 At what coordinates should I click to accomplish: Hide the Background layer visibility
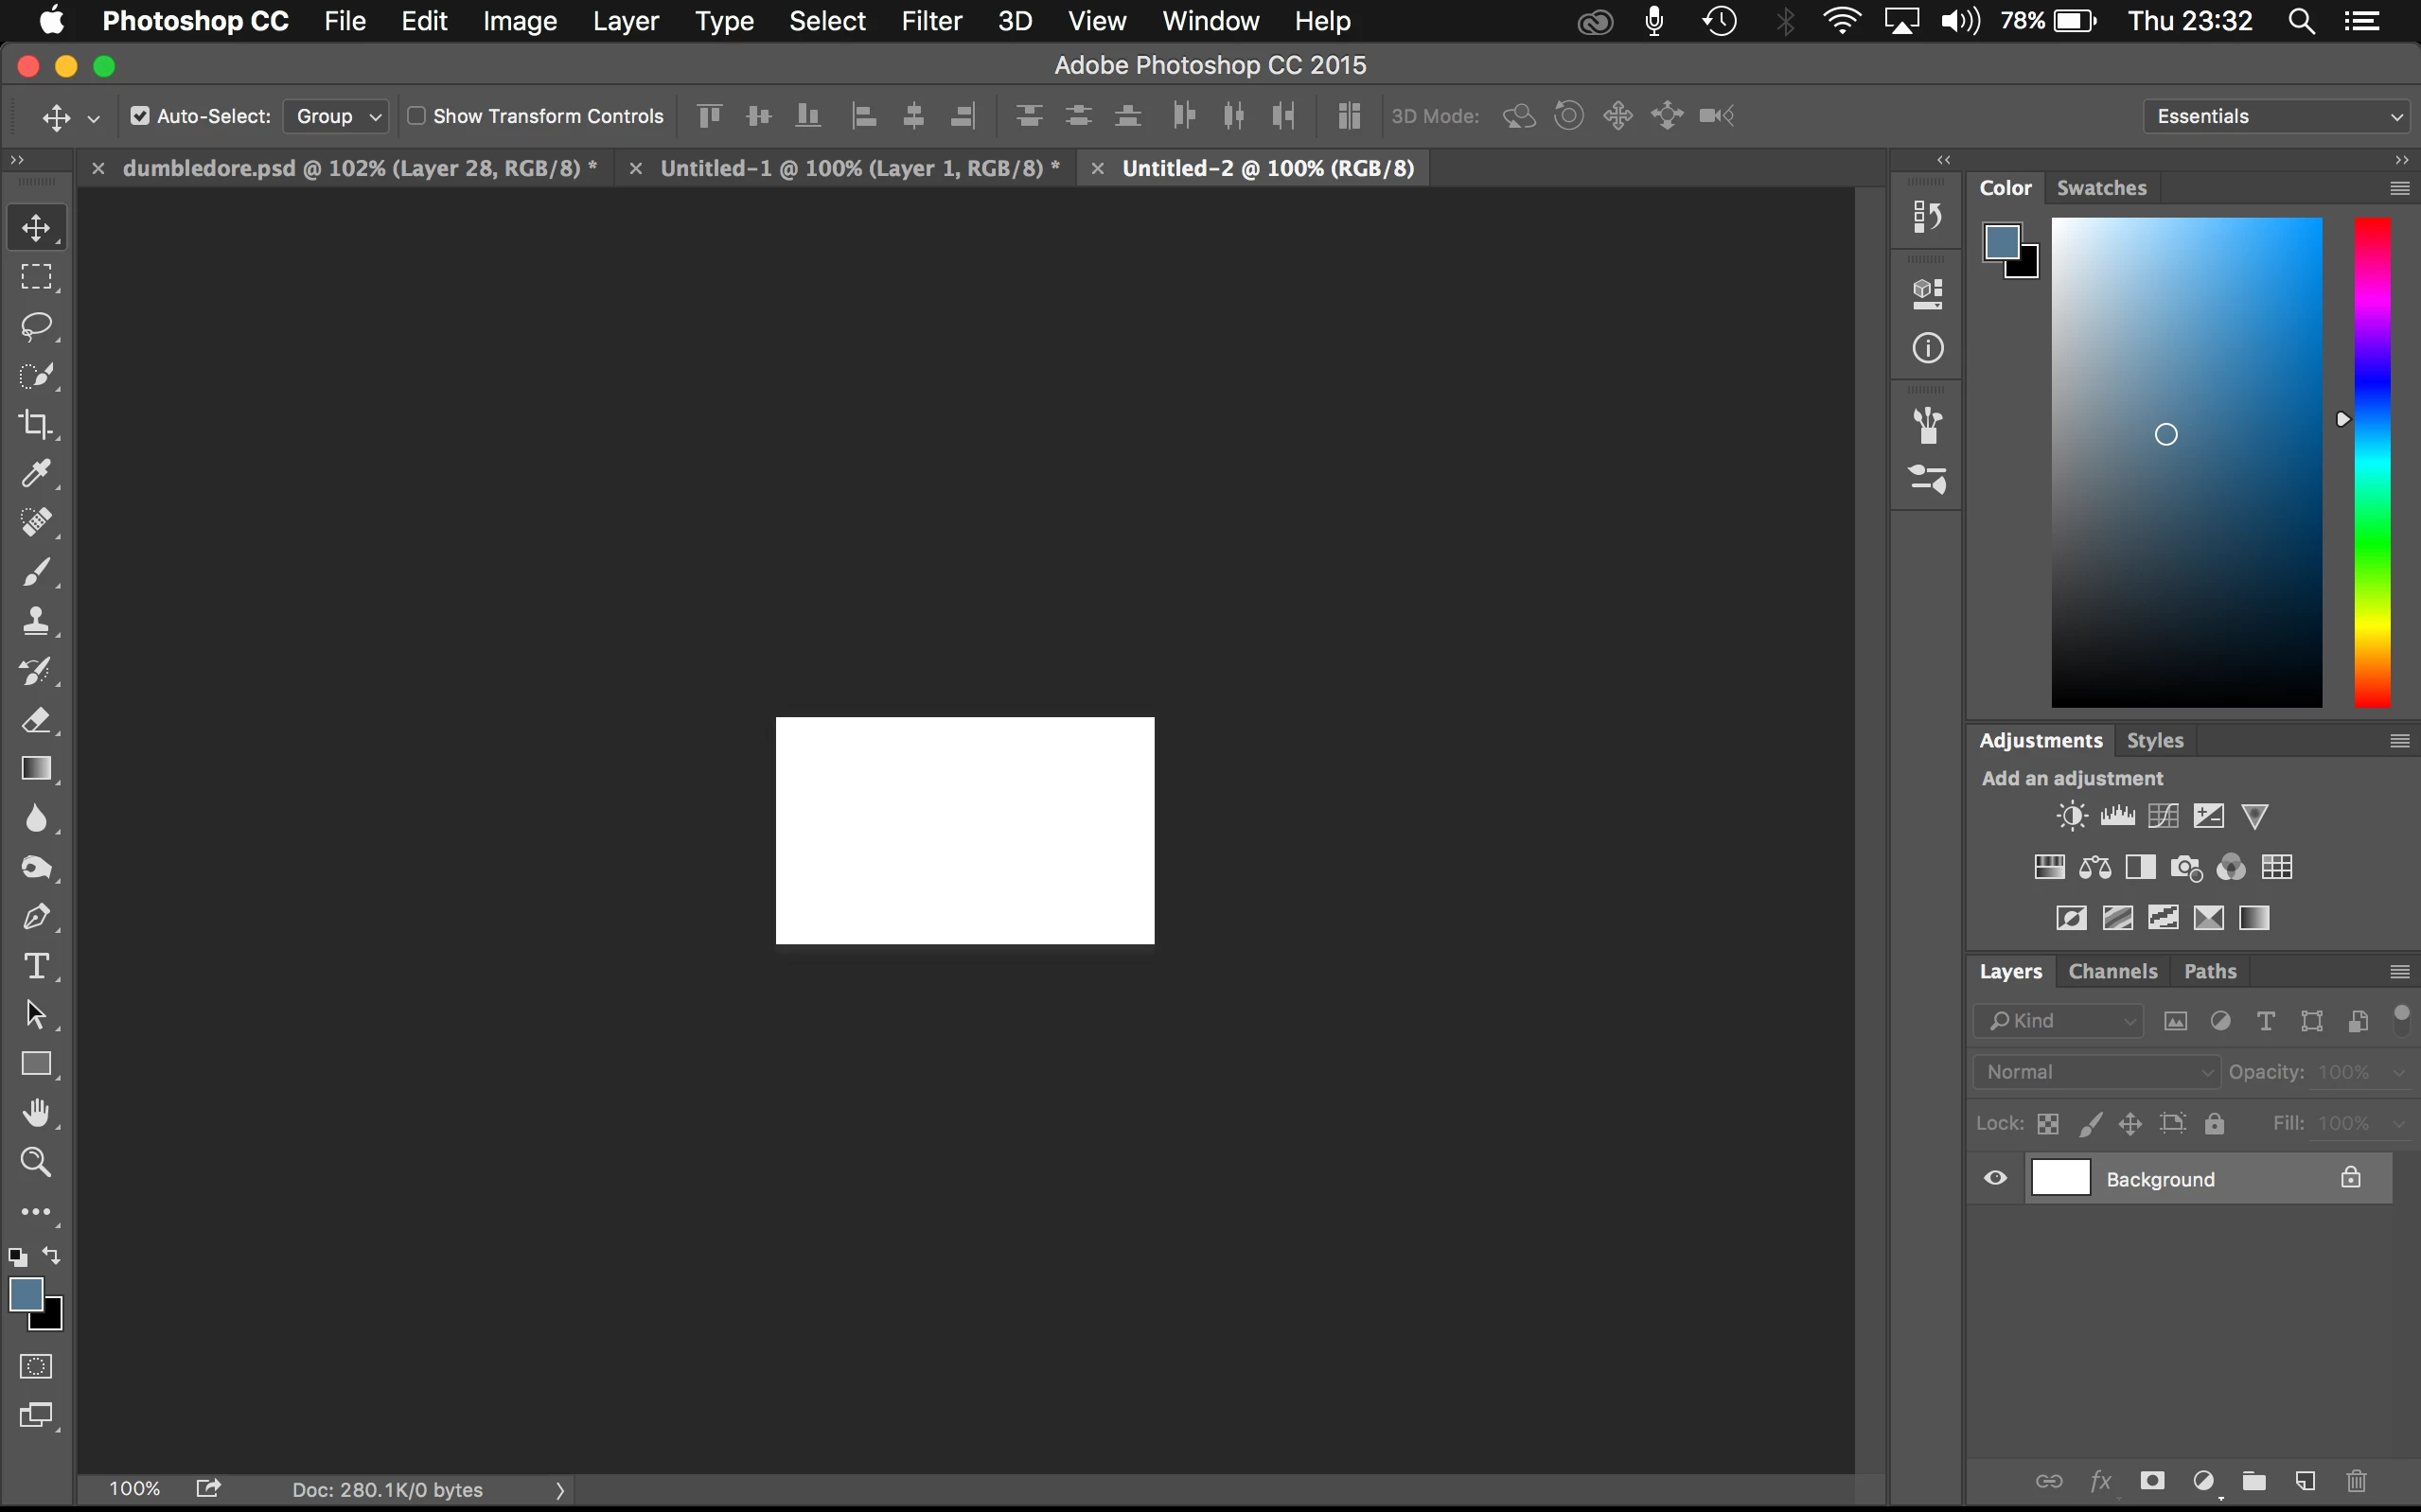[x=1995, y=1178]
